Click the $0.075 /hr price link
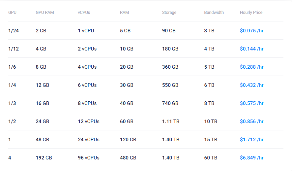The width and height of the screenshot is (292, 171). pyautogui.click(x=251, y=31)
